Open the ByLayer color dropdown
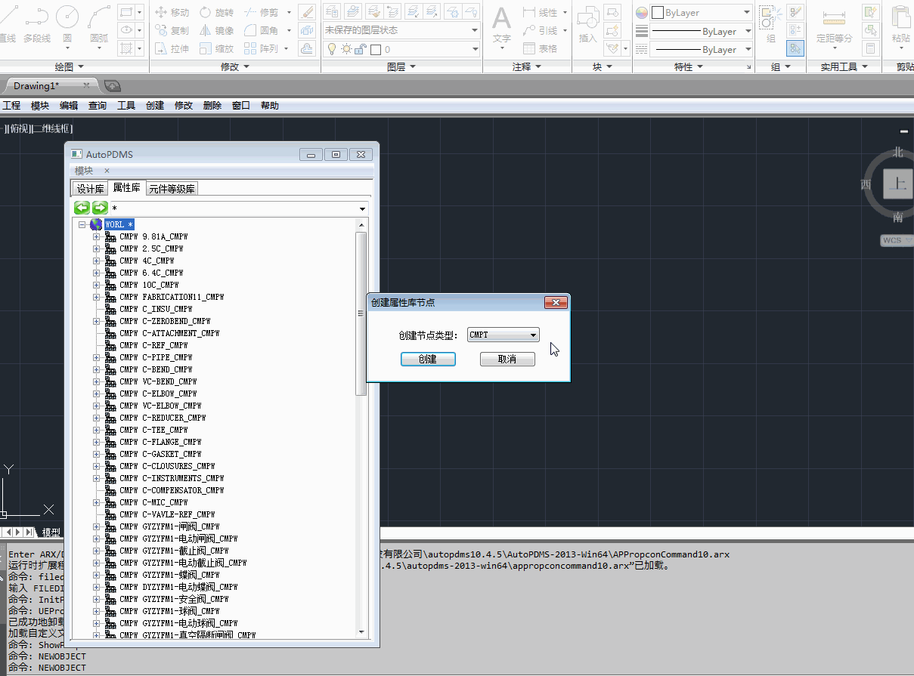Screen dimensions: 914x676 click(x=702, y=13)
